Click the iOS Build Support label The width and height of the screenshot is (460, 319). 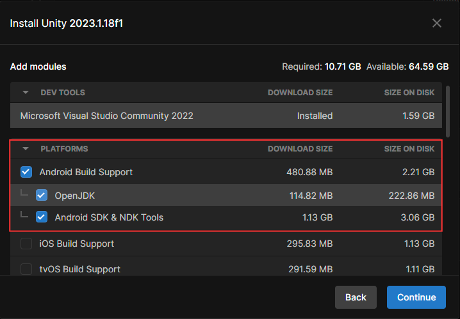point(77,244)
